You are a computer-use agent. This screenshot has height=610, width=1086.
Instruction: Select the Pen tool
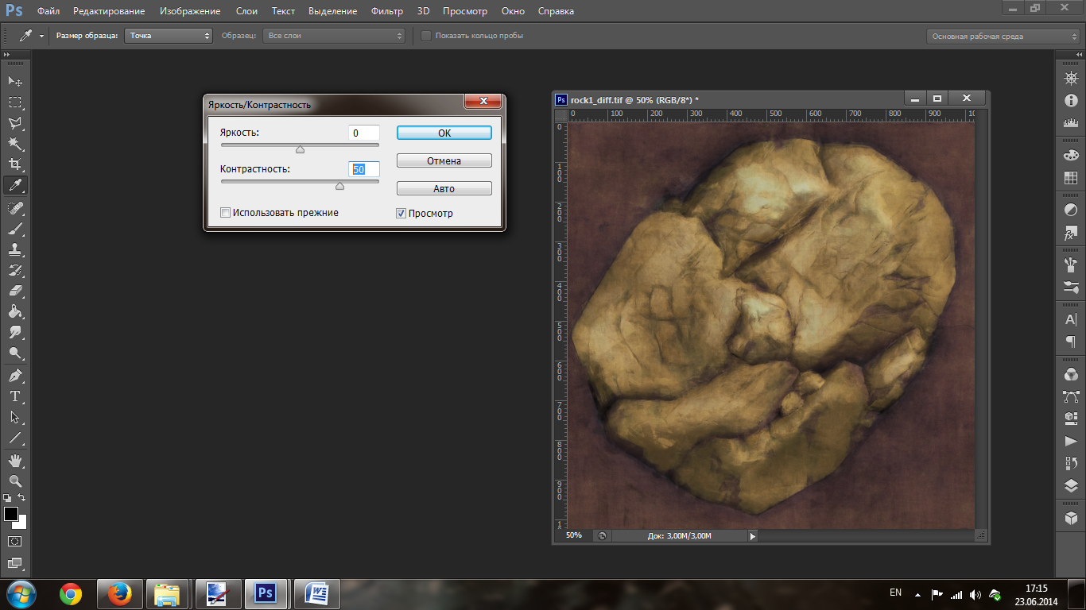(15, 376)
